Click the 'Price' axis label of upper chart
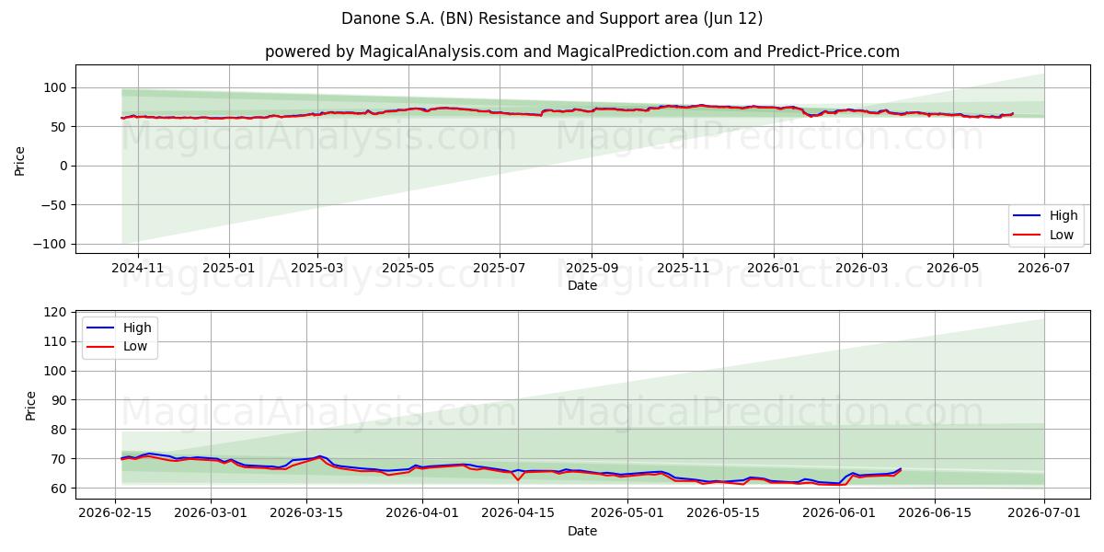This screenshot has width=1104, height=552. point(20,160)
